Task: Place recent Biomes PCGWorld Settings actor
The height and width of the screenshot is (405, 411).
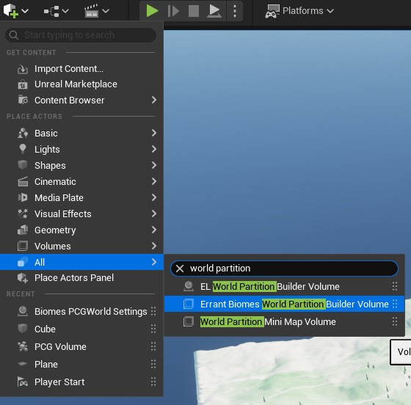Action: pyautogui.click(x=81, y=312)
